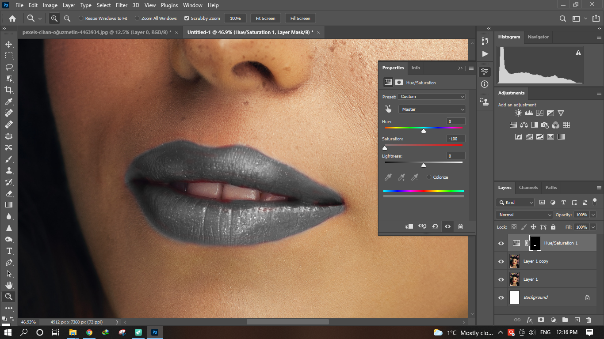604x339 pixels.
Task: Select the Move tool
Action: click(x=9, y=44)
